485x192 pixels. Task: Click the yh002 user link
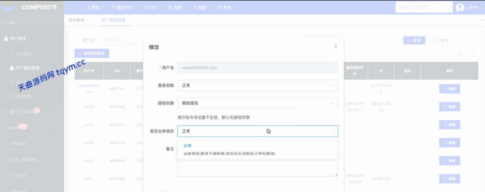pyautogui.click(x=89, y=160)
